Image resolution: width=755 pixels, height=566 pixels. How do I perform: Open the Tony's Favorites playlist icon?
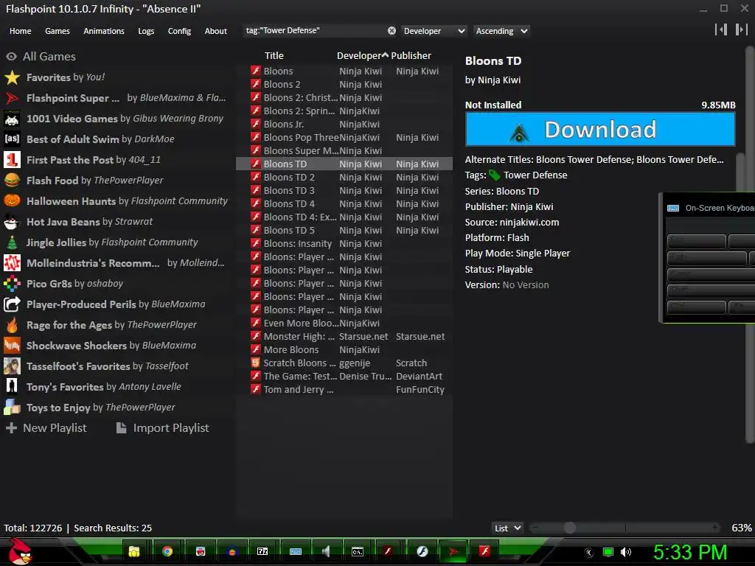12,387
